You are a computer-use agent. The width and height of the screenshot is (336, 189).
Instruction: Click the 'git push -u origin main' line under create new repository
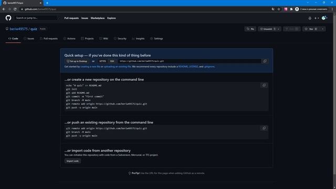[x=82, y=108]
